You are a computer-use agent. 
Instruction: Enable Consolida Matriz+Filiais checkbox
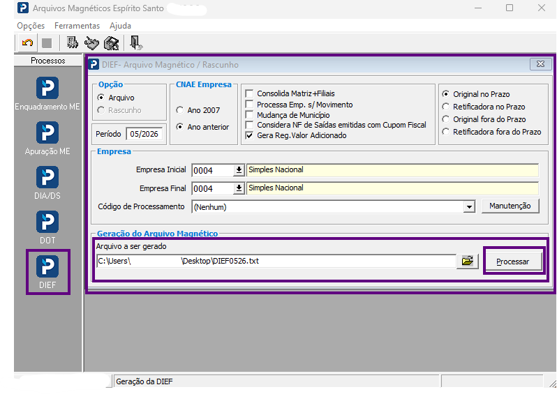(249, 93)
